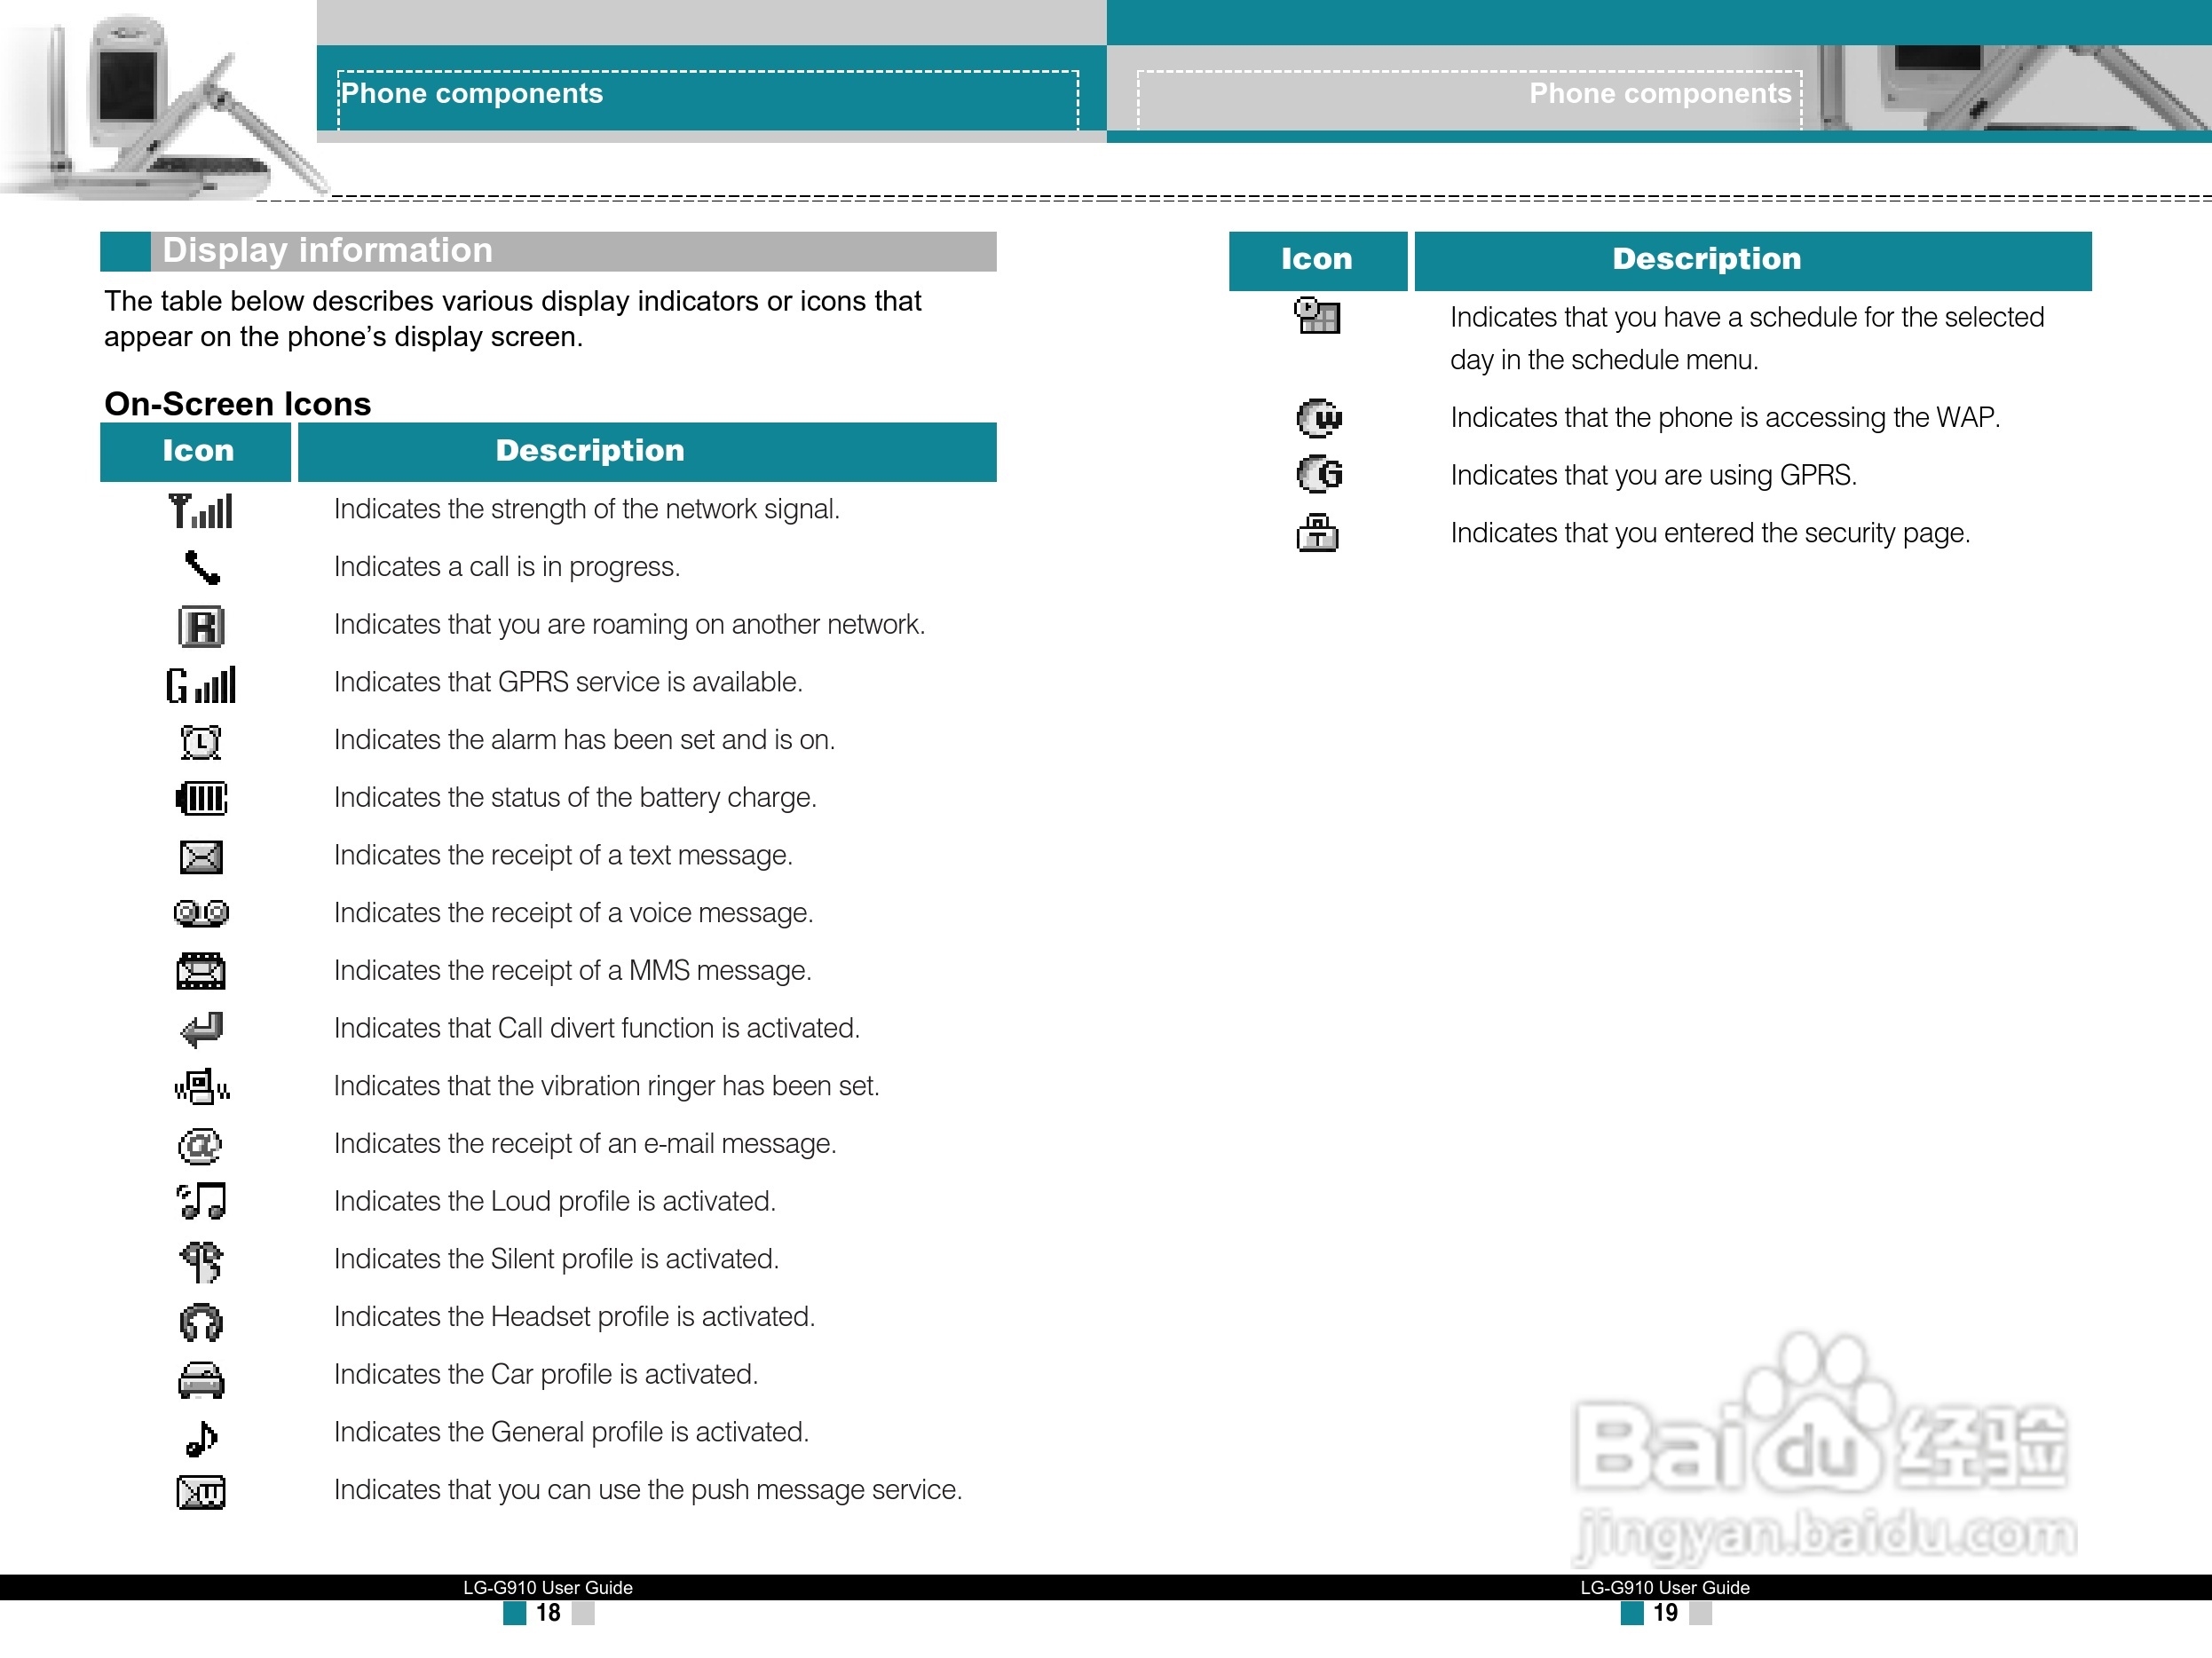Viewport: 2212px width, 1658px height.
Task: Click the Call divert arrow icon
Action: pos(201,1029)
